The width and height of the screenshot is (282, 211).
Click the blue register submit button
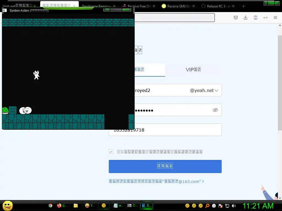click(165, 166)
